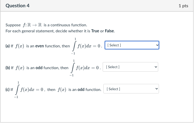Open the Select dropdown for statement (c)
194x123 pixels.
coord(131,89)
